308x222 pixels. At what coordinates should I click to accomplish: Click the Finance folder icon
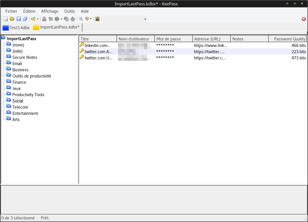point(9,81)
